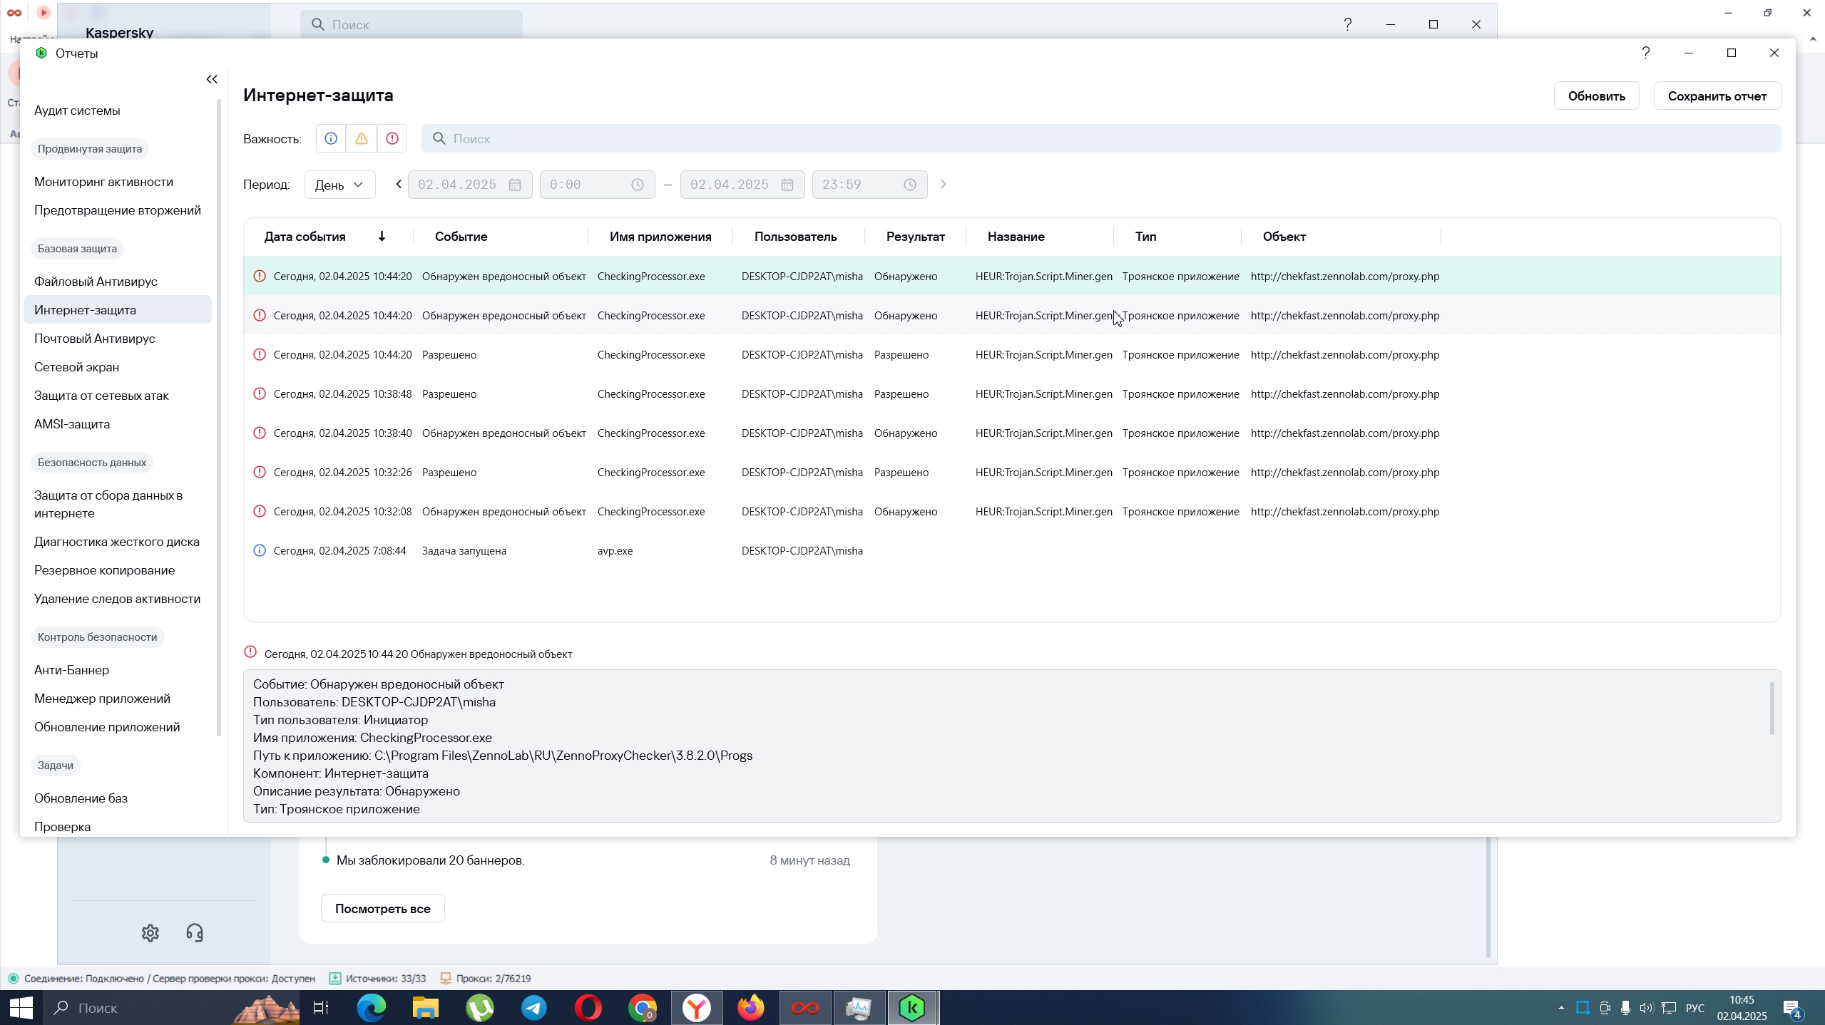Image resolution: width=1825 pixels, height=1025 pixels.
Task: Open Microsoft Edge from taskbar
Action: (x=372, y=1008)
